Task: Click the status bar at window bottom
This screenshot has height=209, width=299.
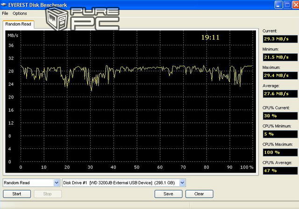Action: point(149,205)
